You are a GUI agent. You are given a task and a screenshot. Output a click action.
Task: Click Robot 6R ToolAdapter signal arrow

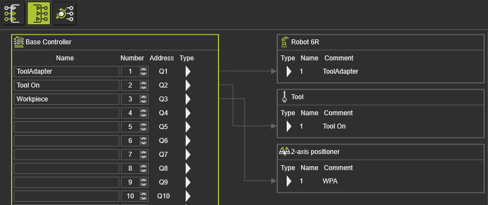tap(289, 71)
